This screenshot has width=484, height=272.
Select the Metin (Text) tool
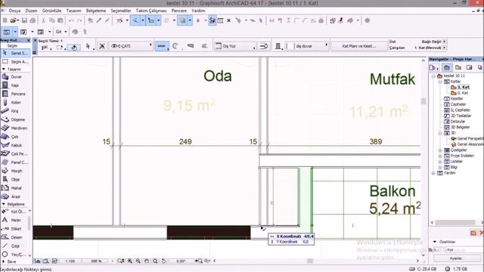15,220
